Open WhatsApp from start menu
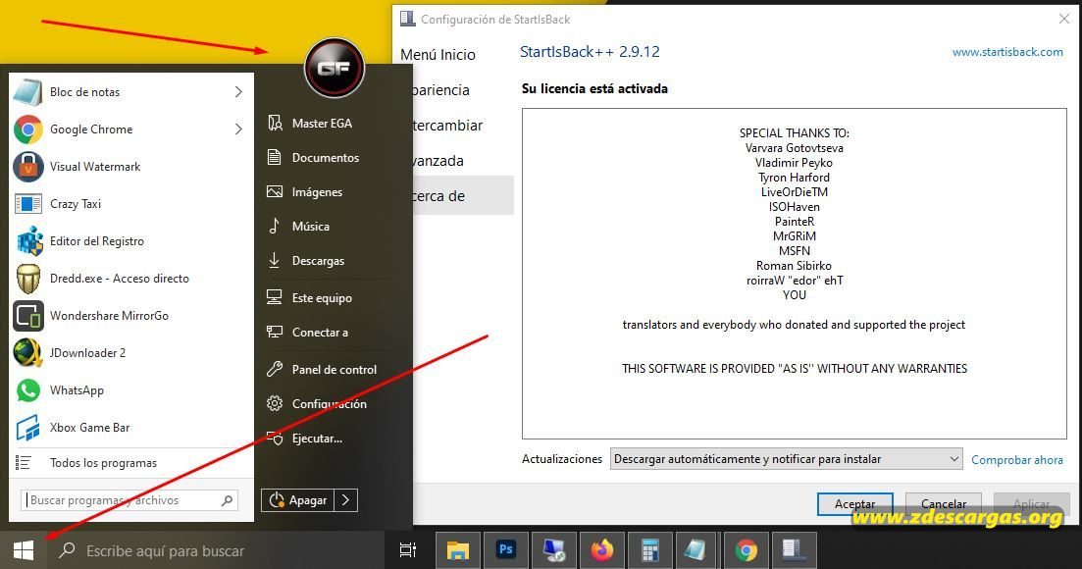1082x569 pixels. (x=130, y=389)
